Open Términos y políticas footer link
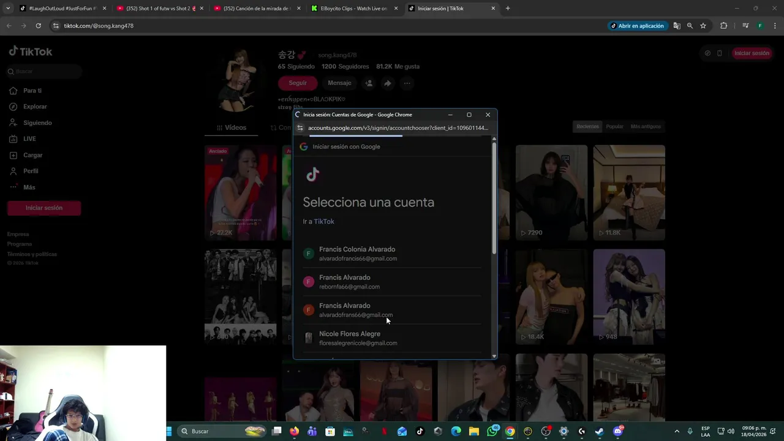 pos(32,254)
